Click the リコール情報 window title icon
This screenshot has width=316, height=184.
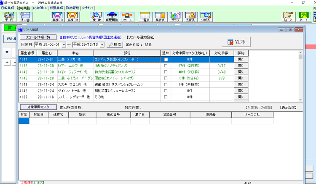[20, 29]
